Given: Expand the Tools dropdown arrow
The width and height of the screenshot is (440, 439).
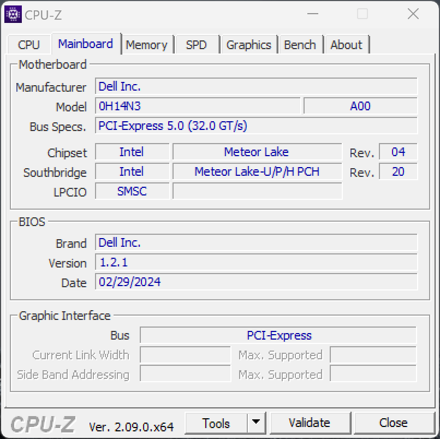Looking at the screenshot, I should (x=256, y=423).
